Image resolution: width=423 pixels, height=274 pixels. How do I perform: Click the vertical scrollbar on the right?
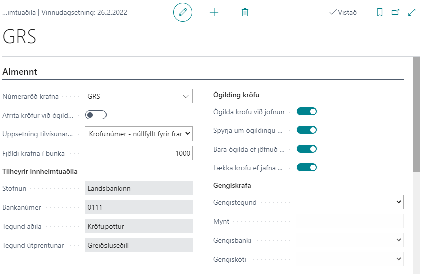pyautogui.click(x=416, y=115)
